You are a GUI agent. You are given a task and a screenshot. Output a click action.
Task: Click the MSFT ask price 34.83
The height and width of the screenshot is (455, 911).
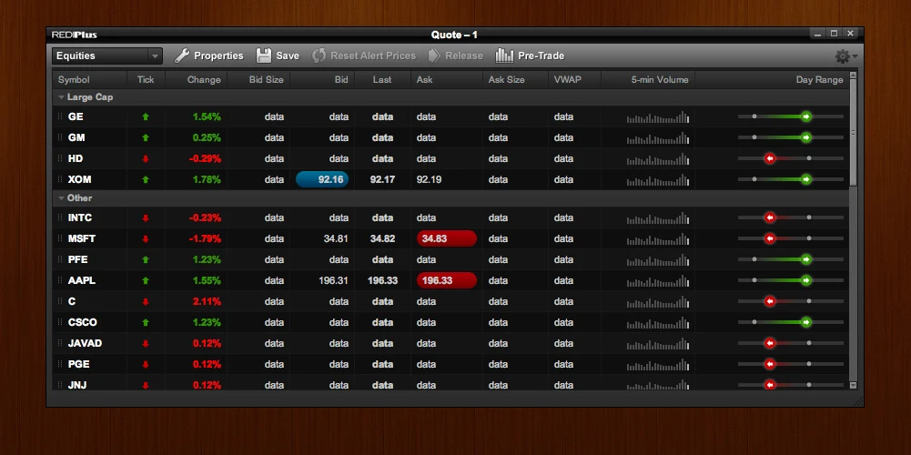click(x=447, y=238)
